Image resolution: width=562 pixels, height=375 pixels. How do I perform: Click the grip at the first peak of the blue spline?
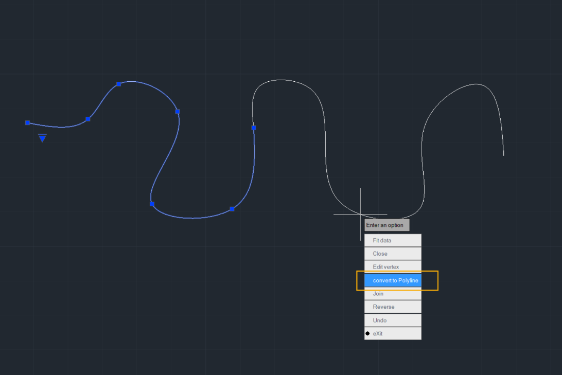119,84
